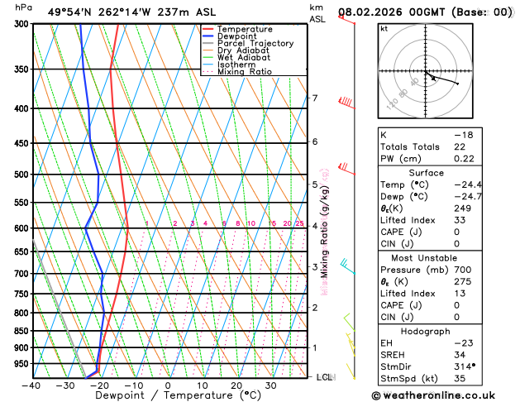This screenshot has height=402, width=520.
Task: Click the gray Parcel Trajectory swatch in legend
Action: coord(208,44)
